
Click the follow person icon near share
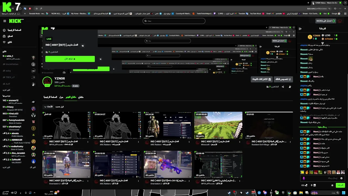(x=290, y=87)
